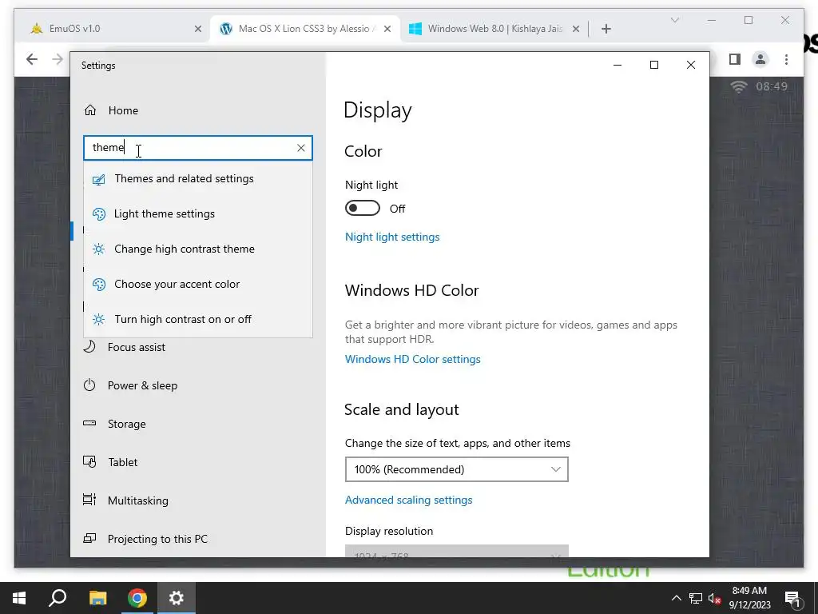Image resolution: width=818 pixels, height=614 pixels.
Task: Open the Windows Start menu
Action: [19, 598]
